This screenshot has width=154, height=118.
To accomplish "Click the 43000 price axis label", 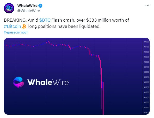I will pyautogui.click(x=147, y=62).
